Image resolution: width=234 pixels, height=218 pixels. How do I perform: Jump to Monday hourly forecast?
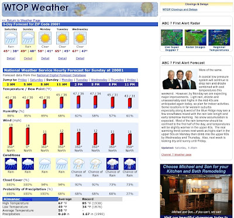point(67,80)
